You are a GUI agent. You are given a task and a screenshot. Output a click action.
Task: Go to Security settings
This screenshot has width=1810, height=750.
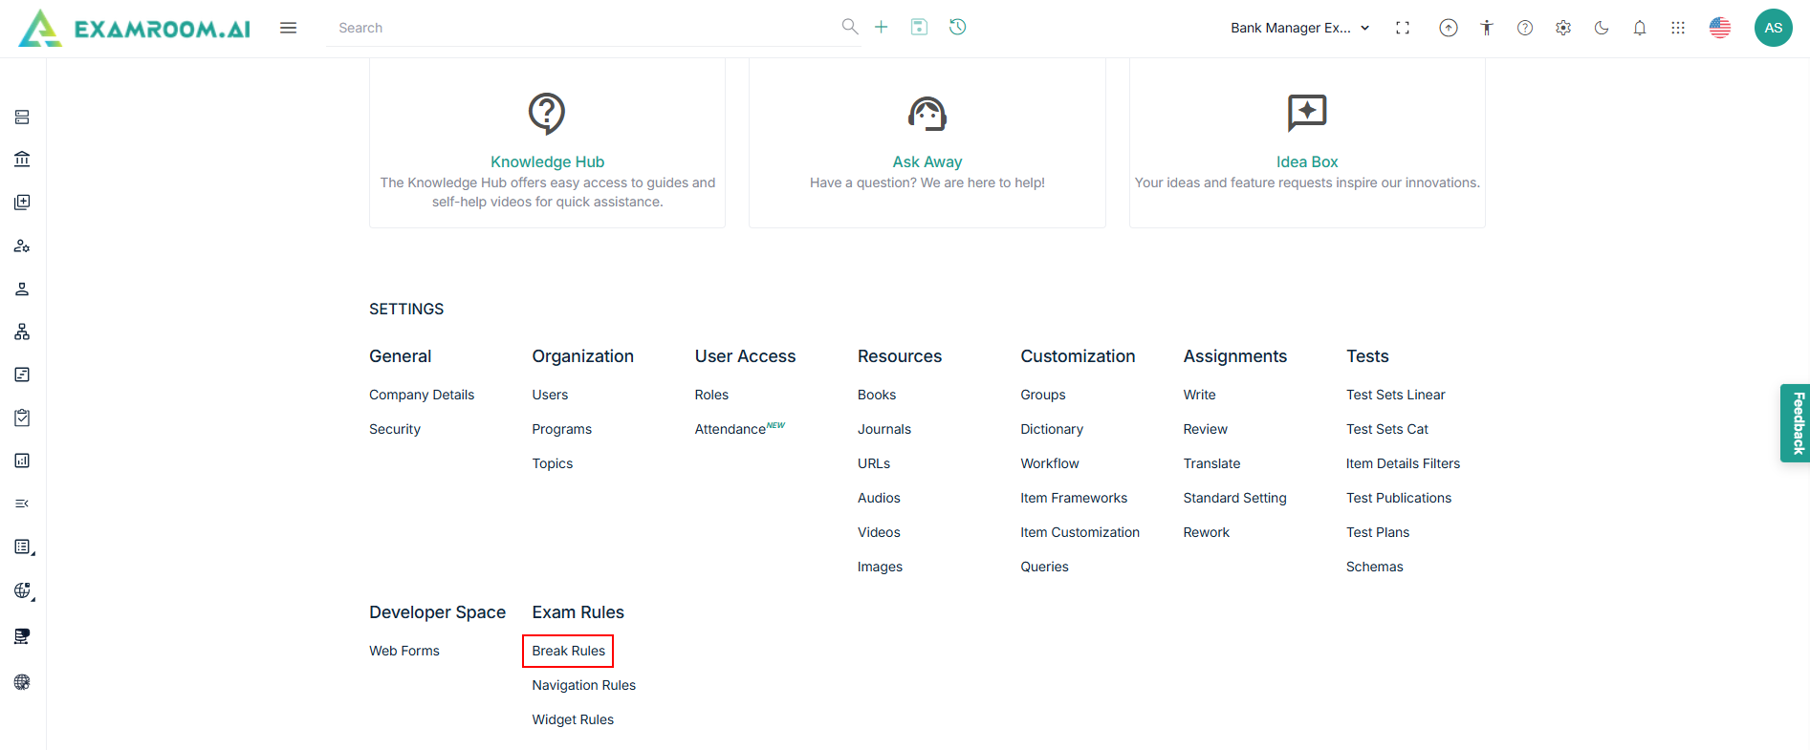[395, 429]
